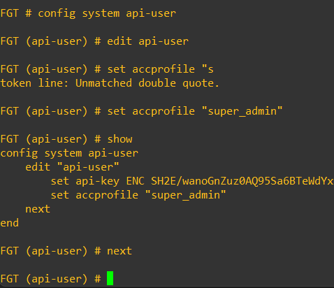Click the 'config system api-user' command line
This screenshot has height=288, width=334.
click(107, 13)
